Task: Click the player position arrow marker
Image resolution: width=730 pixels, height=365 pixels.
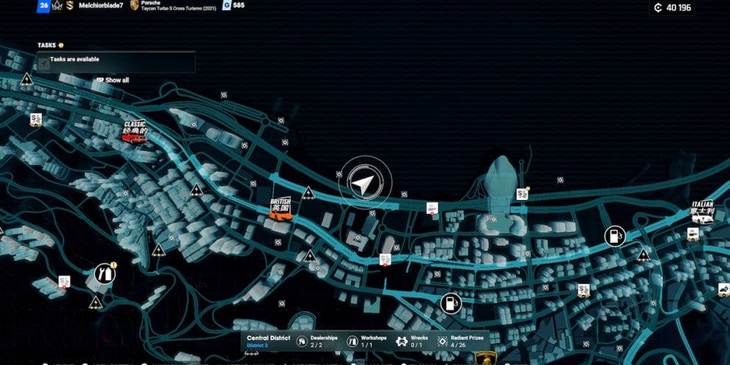Action: 362,183
